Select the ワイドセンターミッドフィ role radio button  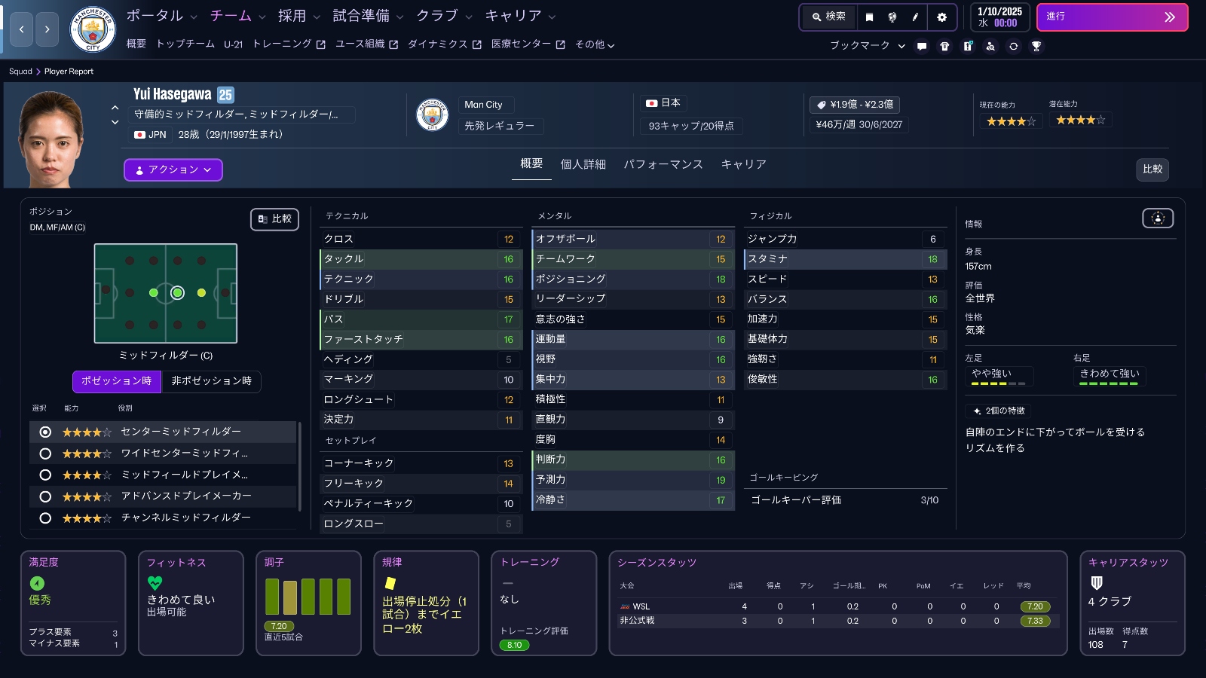tap(47, 454)
